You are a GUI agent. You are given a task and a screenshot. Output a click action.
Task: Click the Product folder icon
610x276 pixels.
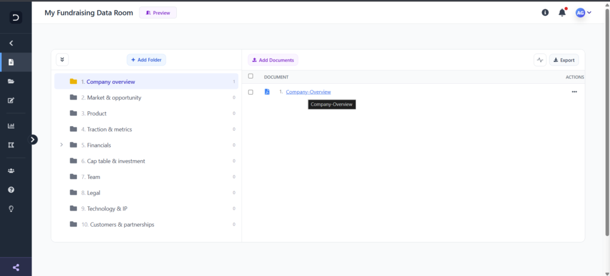[73, 113]
